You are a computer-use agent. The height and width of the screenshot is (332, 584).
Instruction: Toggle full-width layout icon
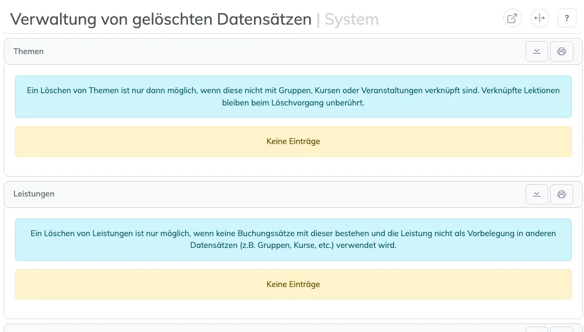(540, 18)
